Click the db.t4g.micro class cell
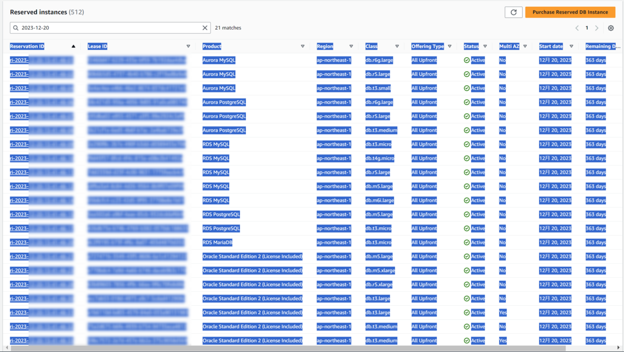The height and width of the screenshot is (352, 624). (x=380, y=158)
